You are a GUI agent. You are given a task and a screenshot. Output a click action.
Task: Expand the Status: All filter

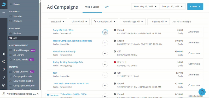coord(57,21)
